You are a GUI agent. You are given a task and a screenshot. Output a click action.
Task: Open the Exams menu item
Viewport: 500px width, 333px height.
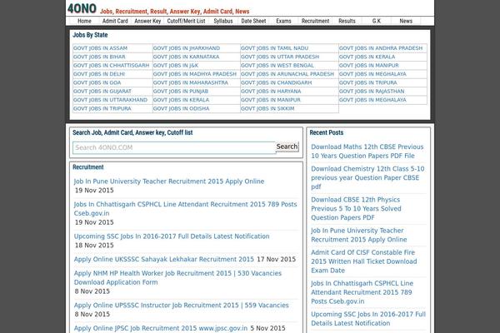[283, 21]
